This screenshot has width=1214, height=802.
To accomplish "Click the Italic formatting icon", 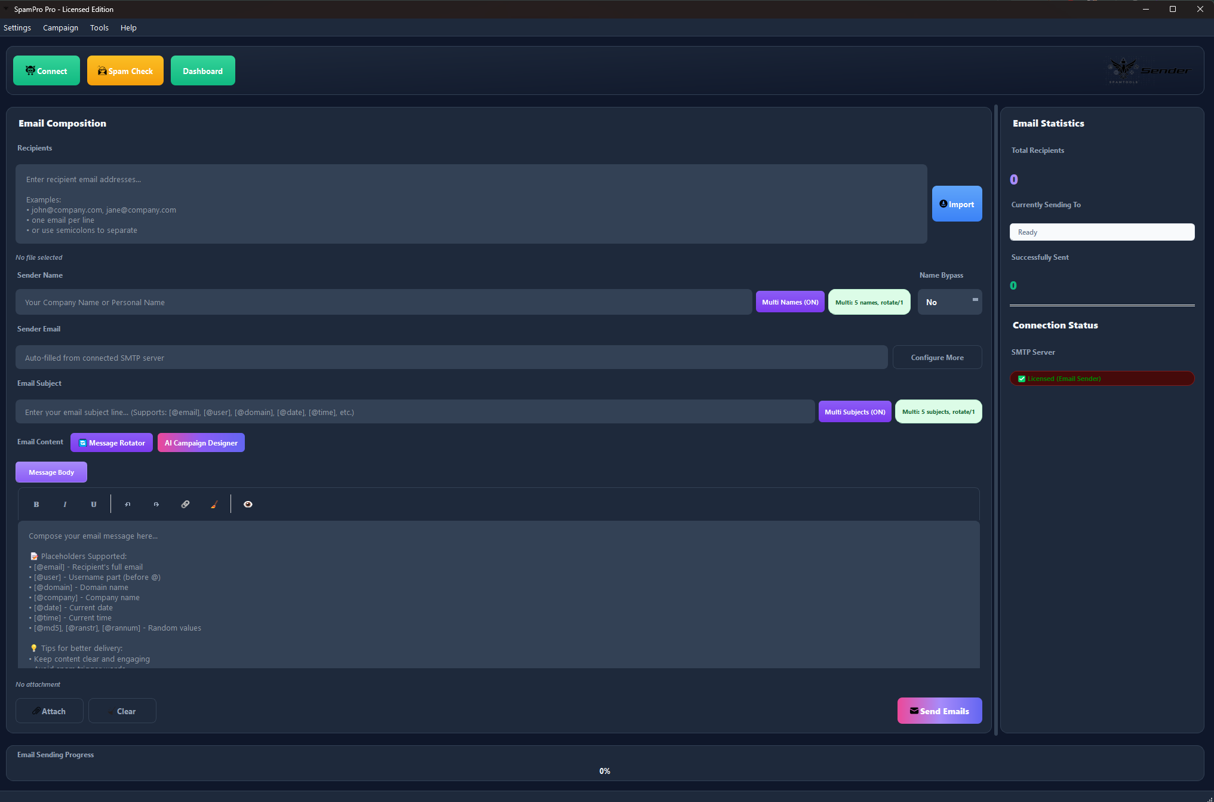I will [65, 505].
